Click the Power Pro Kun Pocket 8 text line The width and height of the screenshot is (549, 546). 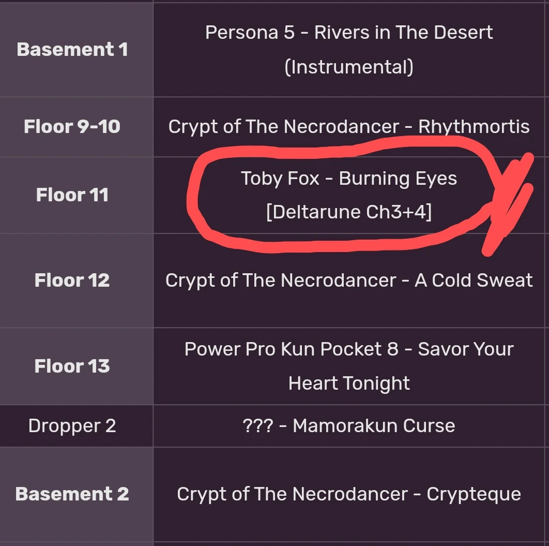tap(349, 349)
